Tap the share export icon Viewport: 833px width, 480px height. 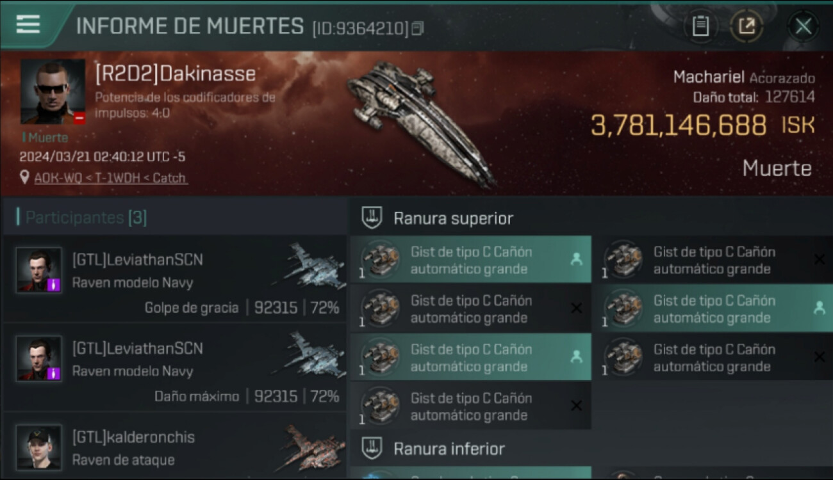click(x=746, y=26)
